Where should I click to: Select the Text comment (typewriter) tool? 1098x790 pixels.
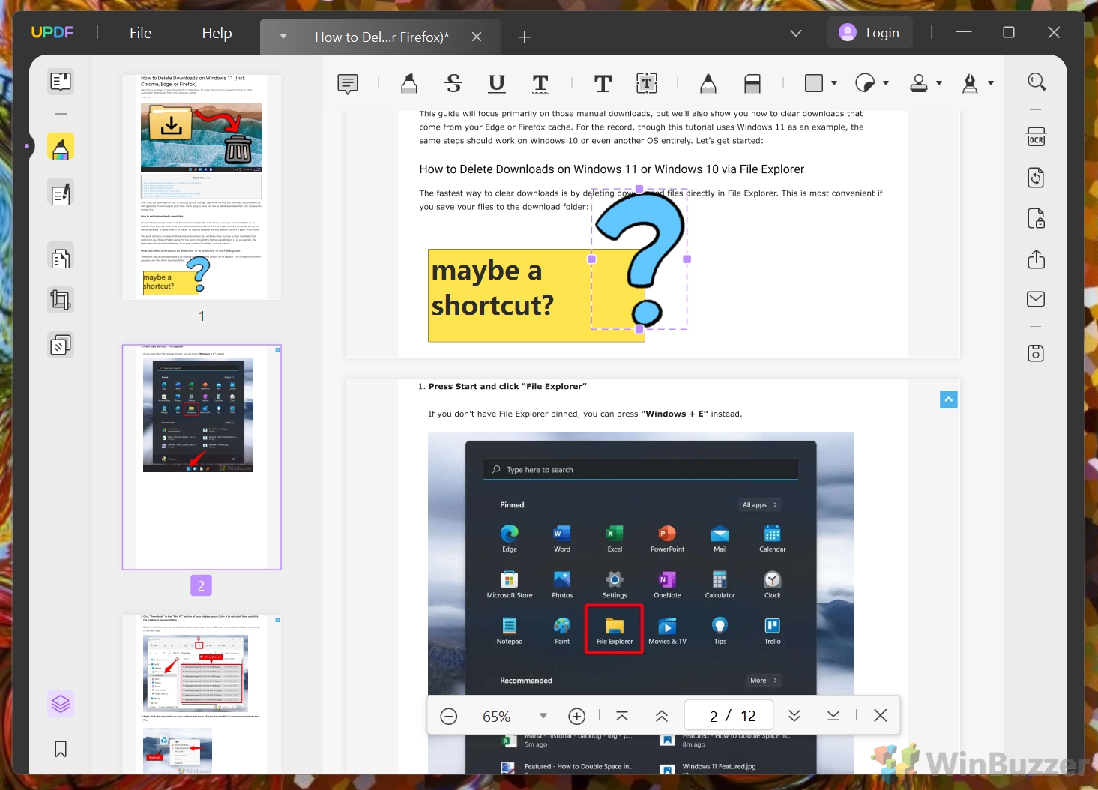603,83
